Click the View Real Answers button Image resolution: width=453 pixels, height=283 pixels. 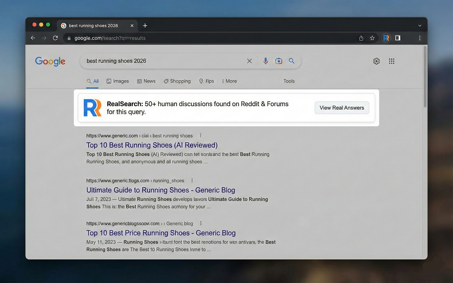[x=342, y=108]
